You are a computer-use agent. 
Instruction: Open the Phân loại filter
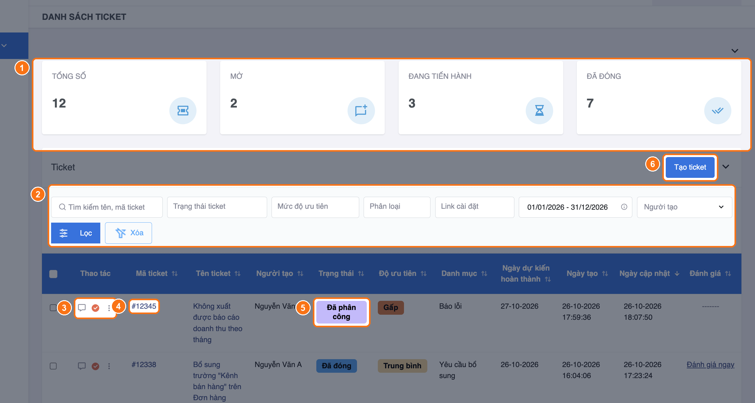click(x=397, y=207)
